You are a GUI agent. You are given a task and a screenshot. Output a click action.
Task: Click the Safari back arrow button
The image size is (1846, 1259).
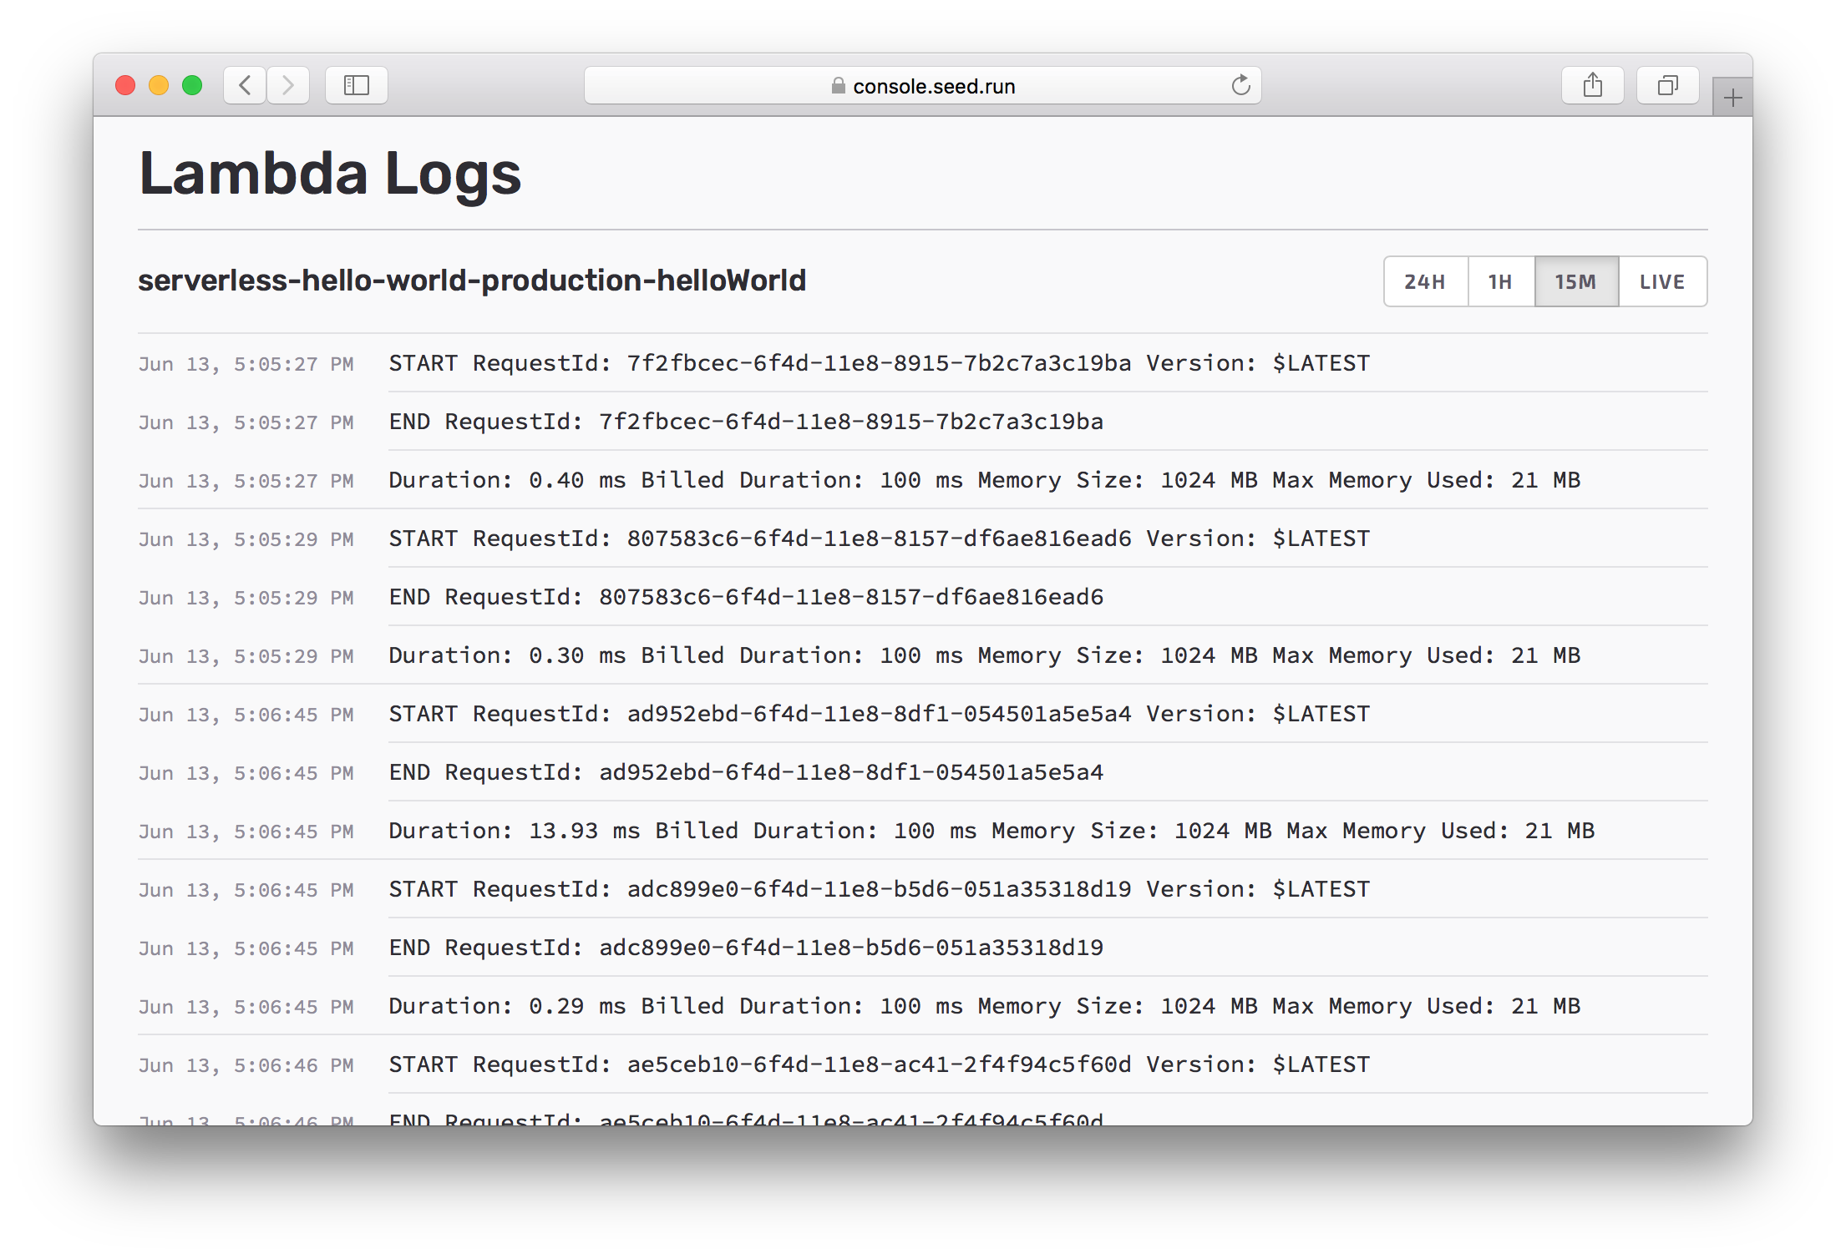[x=245, y=85]
